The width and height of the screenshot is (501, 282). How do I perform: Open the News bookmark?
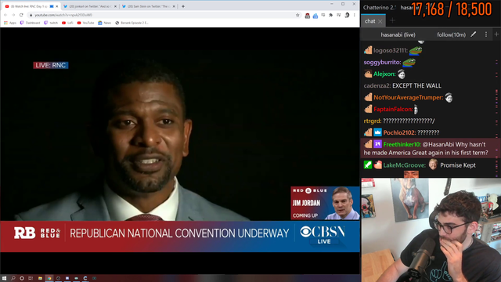click(104, 23)
